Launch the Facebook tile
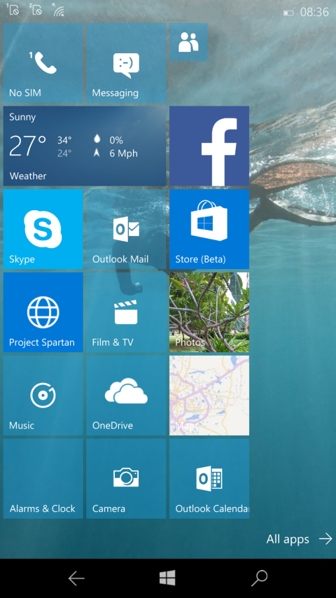The image size is (336, 598). coord(209,146)
